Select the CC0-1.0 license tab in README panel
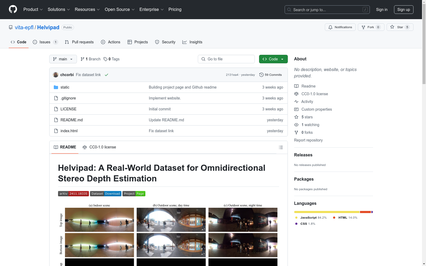This screenshot has width=426, height=266. pos(99,147)
